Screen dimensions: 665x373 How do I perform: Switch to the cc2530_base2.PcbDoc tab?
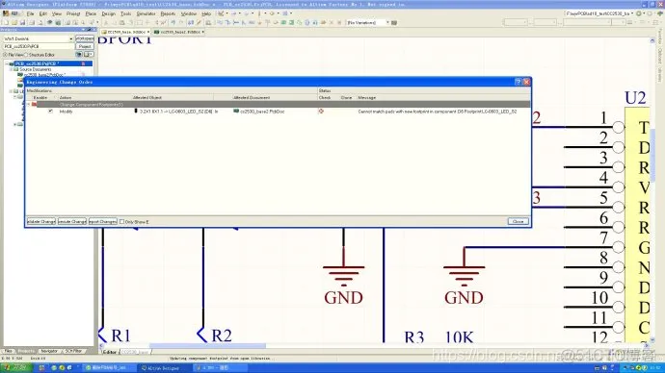[x=178, y=32]
